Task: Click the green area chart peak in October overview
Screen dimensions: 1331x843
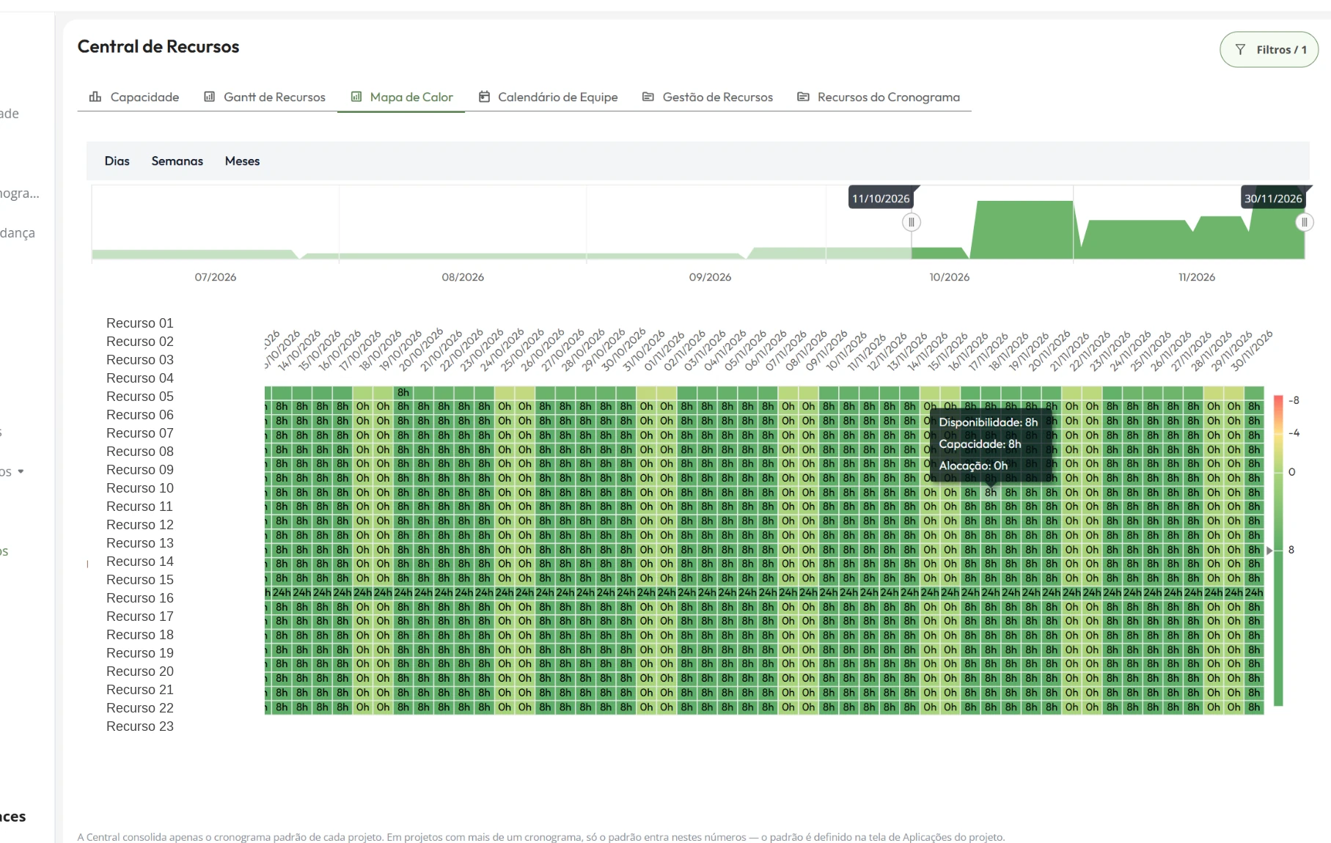Action: pos(1023,229)
